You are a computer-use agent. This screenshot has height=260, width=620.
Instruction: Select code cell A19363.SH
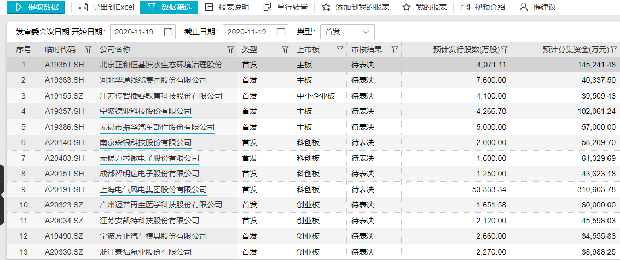[65, 80]
